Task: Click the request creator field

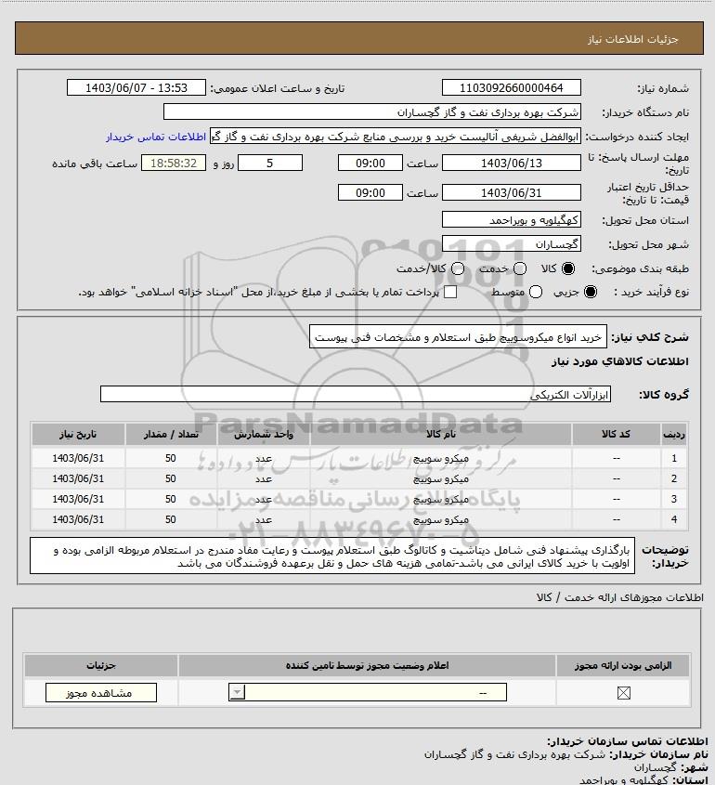Action: click(396, 137)
